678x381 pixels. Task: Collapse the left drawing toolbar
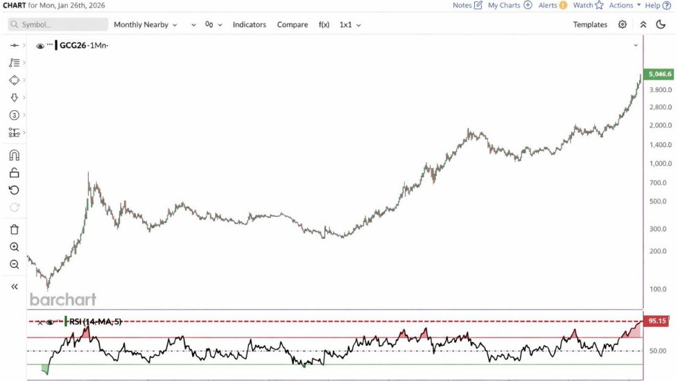(x=14, y=286)
